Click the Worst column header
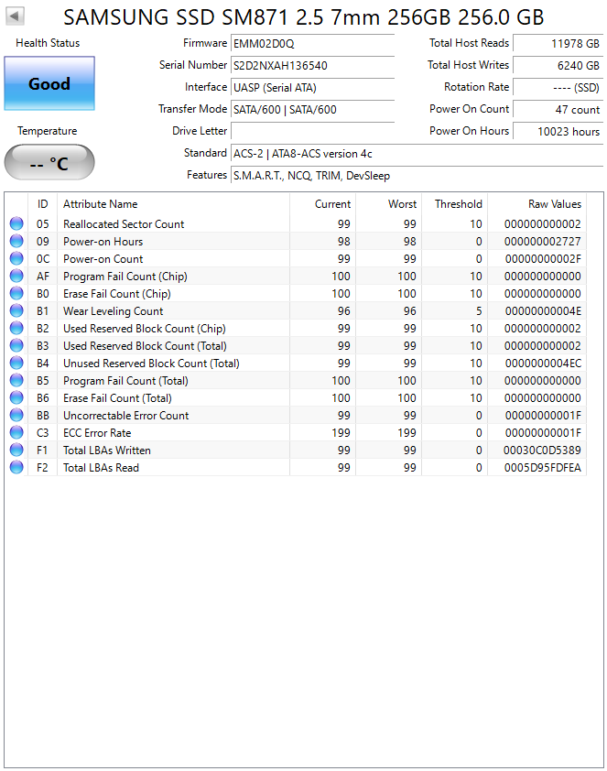 point(389,204)
